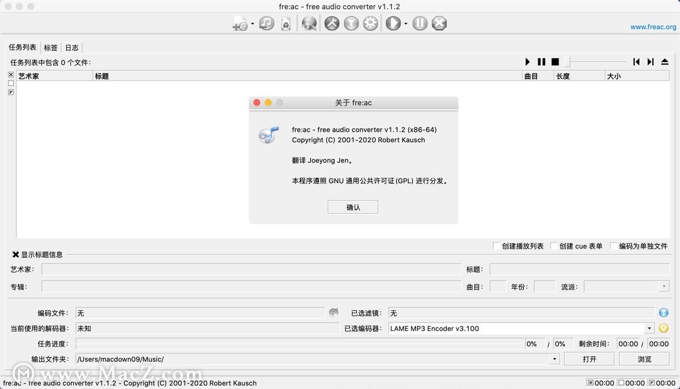680x389 pixels.
Task: Sort by the 标题 column header
Action: 308,76
